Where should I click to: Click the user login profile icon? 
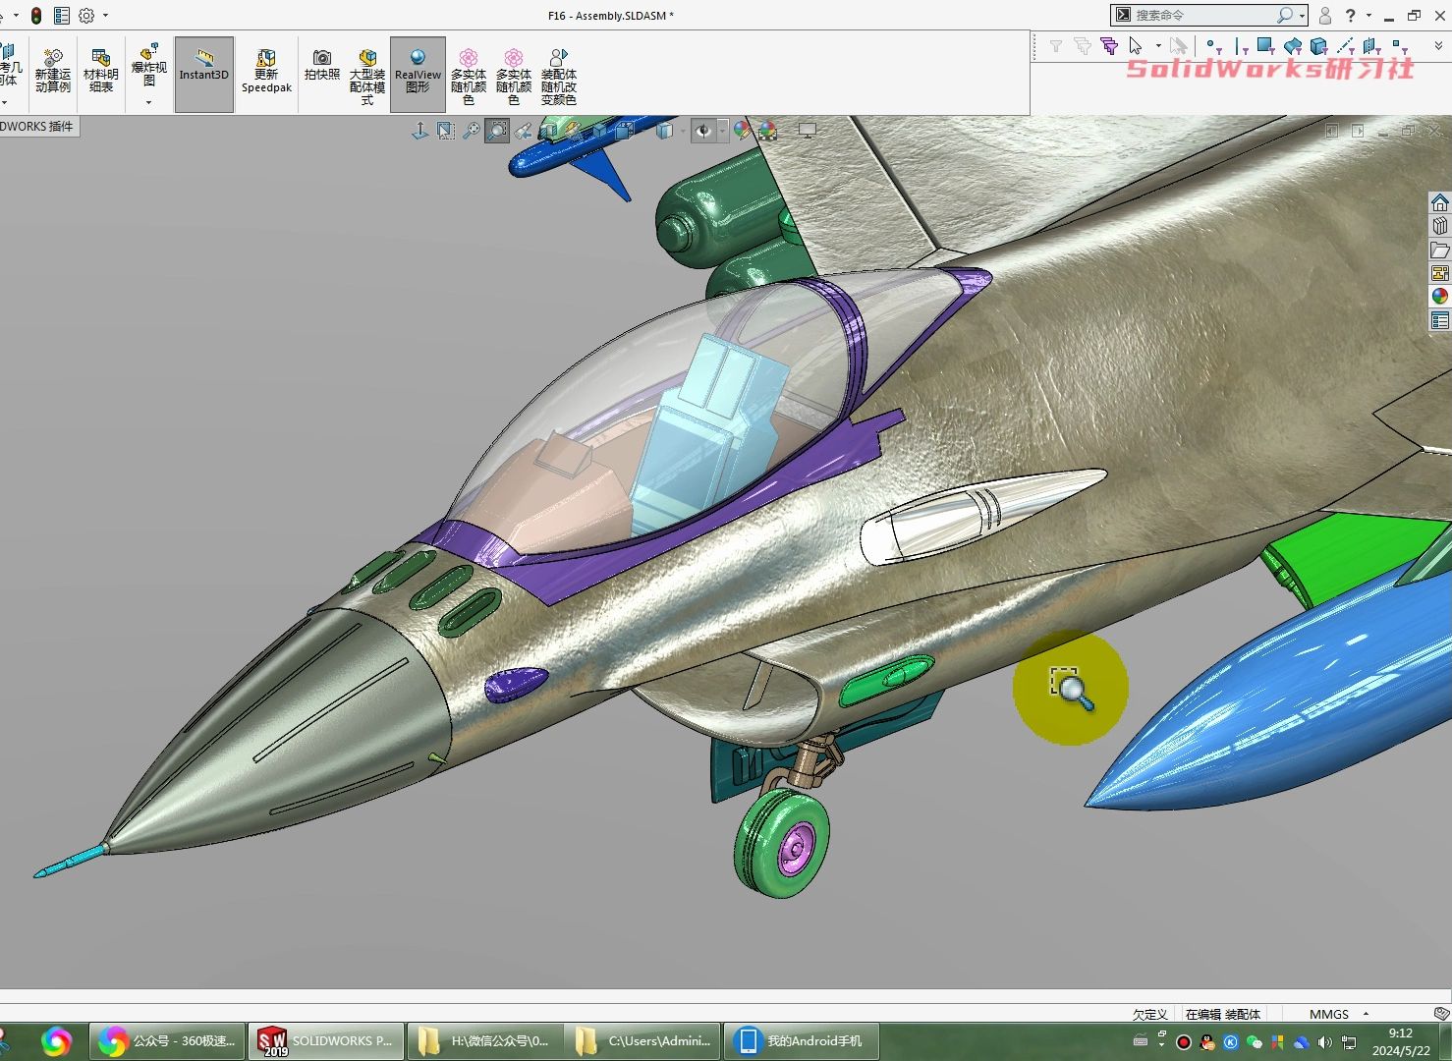[1325, 16]
